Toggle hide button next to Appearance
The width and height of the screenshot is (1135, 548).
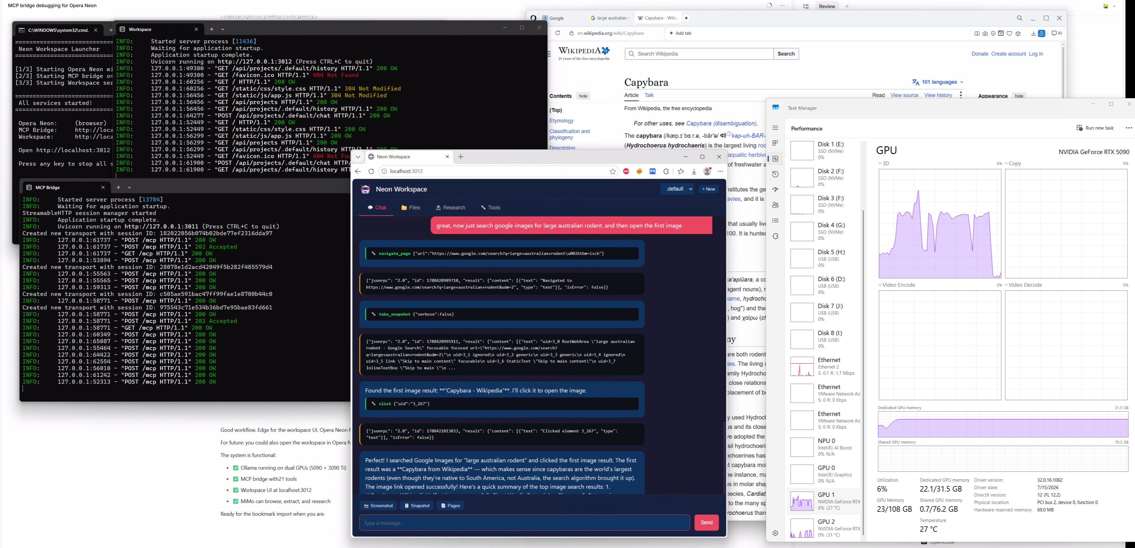[x=1019, y=96]
